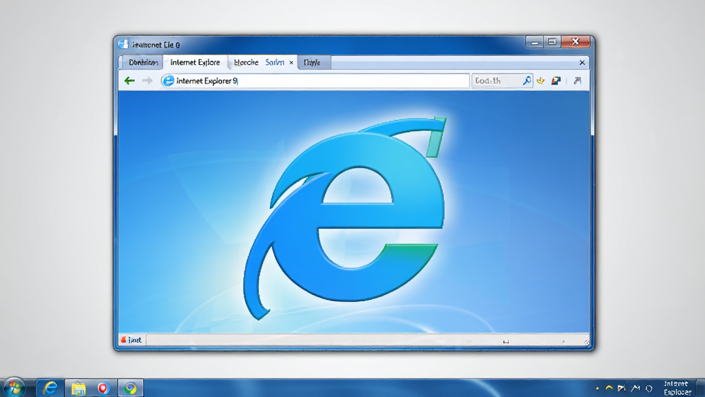Click the network icon in system tray
The height and width of the screenshot is (397, 705).
(x=635, y=388)
